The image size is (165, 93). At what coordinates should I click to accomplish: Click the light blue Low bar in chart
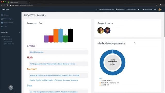(x=61, y=35)
